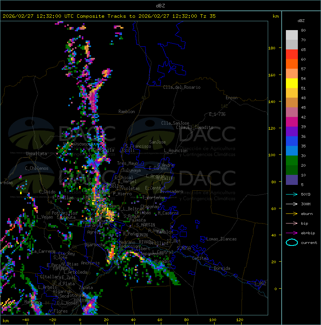Image resolution: width=321 pixels, height=325 pixels.
Task: Click the 'S_MARTIN' map label
Action: 146,225
